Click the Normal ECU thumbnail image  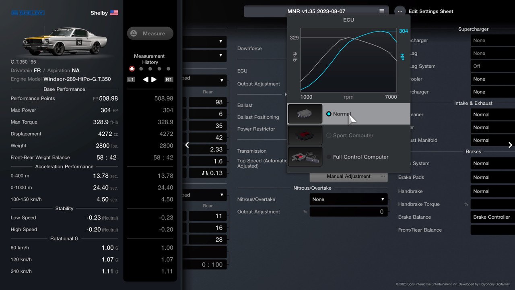pyautogui.click(x=305, y=114)
